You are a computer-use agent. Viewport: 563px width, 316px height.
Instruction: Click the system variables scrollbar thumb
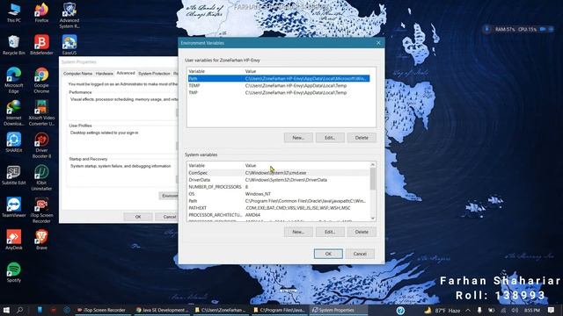point(373,178)
